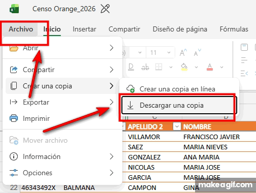
Task: Toggle double underline formatting
Action: pyautogui.click(x=131, y=67)
